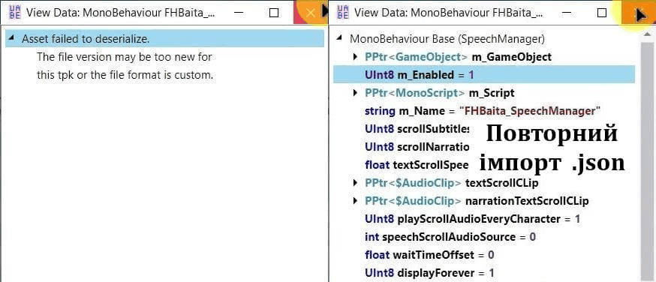Click the right window's vertical scrollbar
This screenshot has width=656, height=282.
click(x=648, y=159)
